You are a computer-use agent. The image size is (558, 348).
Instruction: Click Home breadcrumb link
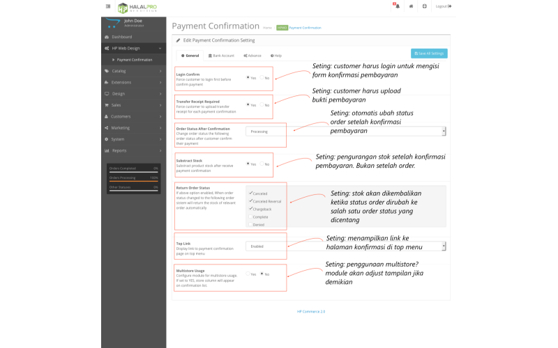pyautogui.click(x=267, y=28)
